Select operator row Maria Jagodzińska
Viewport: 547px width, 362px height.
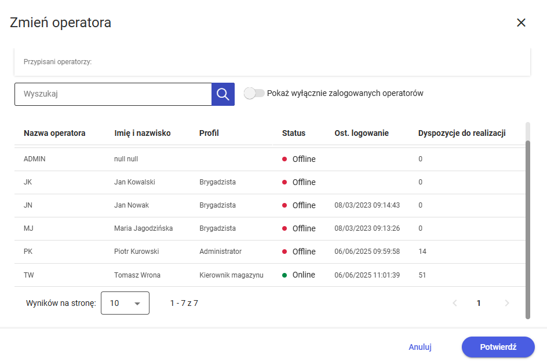(143, 228)
